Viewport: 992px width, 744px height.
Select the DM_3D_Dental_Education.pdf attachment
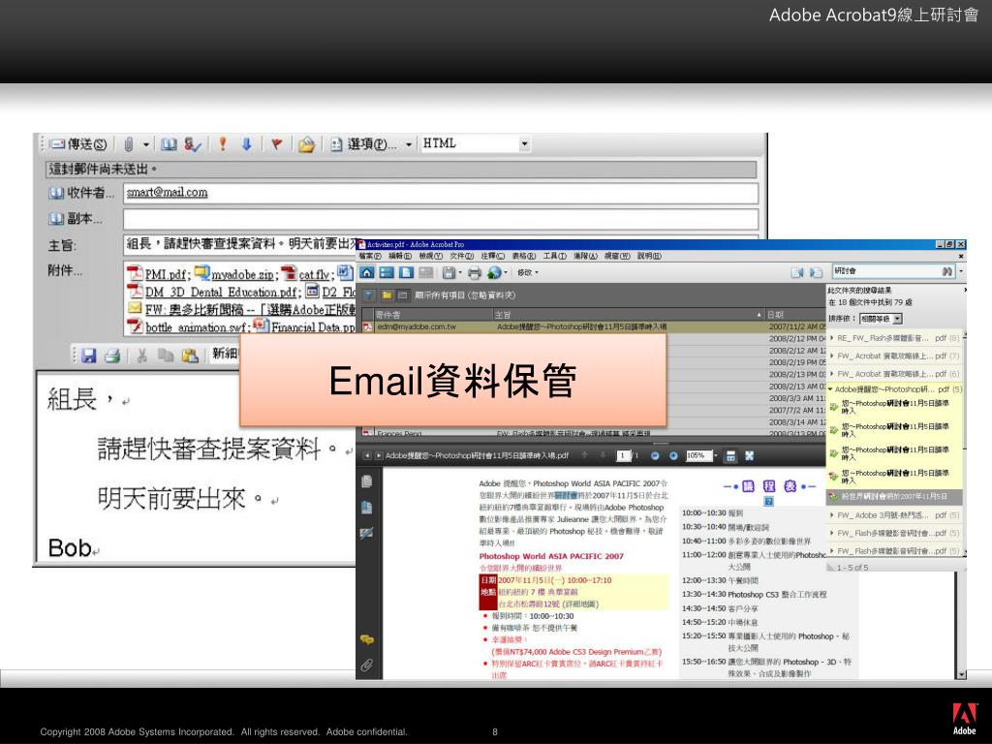tap(214, 292)
